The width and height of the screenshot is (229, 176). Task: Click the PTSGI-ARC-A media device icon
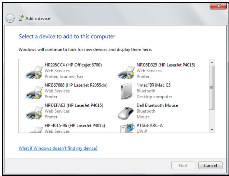point(127,128)
